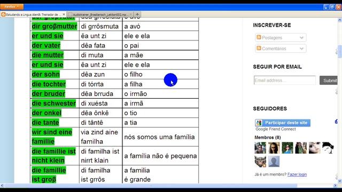Open the wolf member avatar
342x192 pixels.
click(x=260, y=161)
